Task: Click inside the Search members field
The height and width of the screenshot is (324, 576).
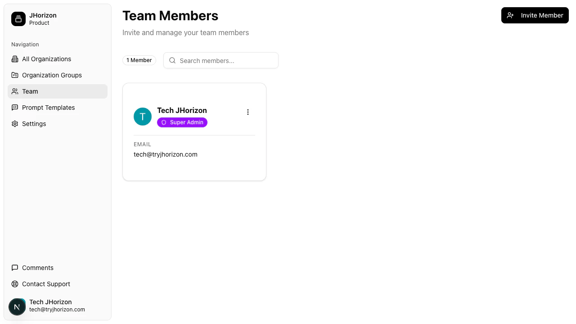Action: coord(211,60)
